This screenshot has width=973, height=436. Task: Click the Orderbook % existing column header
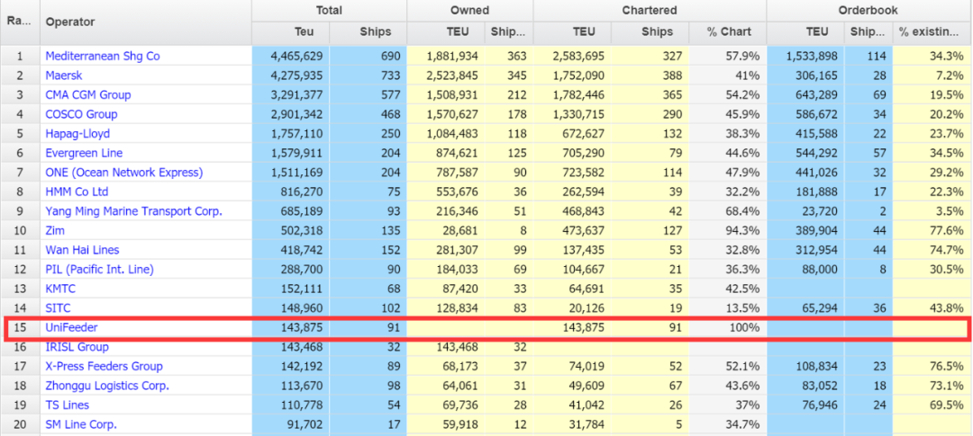click(x=931, y=32)
